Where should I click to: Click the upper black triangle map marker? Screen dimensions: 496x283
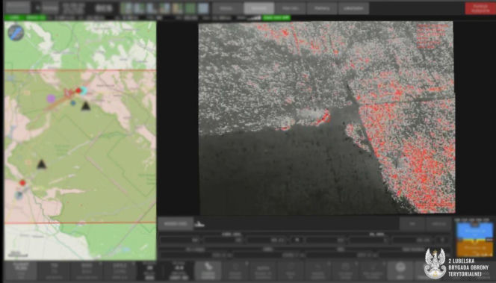pos(85,106)
